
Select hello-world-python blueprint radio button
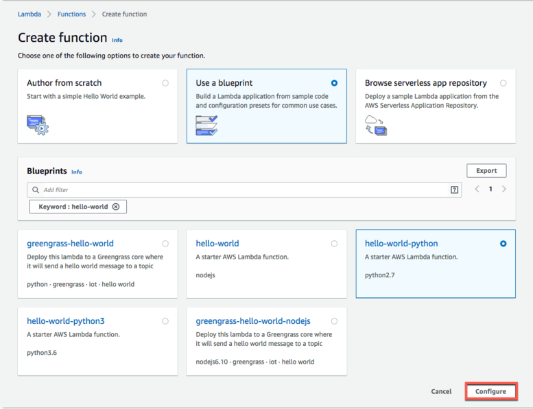click(503, 244)
